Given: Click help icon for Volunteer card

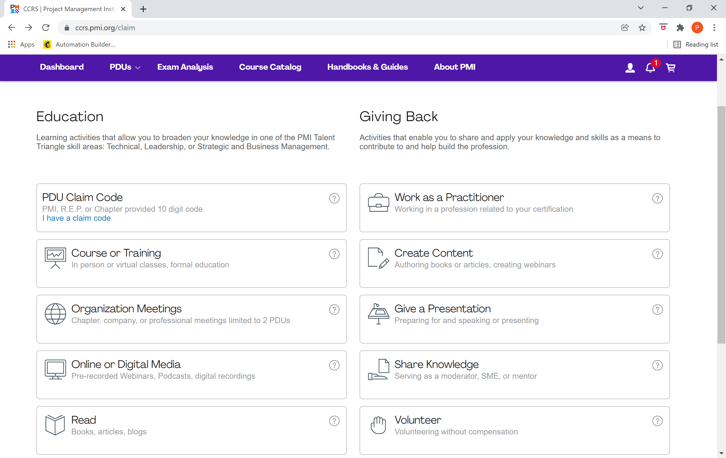Looking at the screenshot, I should pos(657,421).
